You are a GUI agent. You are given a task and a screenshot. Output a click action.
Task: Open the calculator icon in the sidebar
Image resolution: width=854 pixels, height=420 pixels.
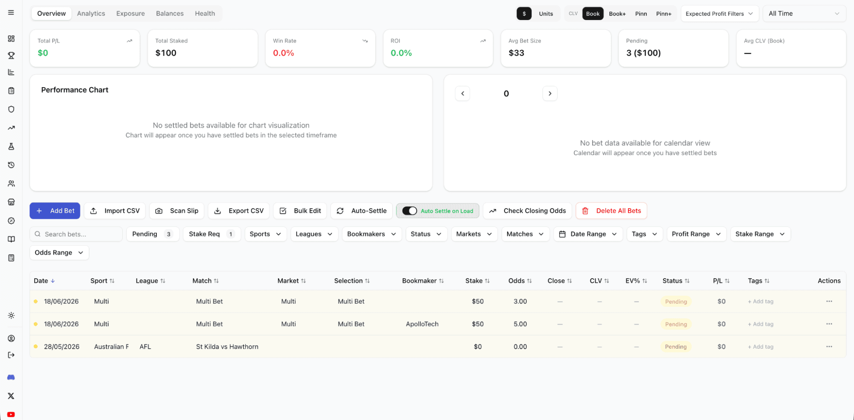click(11, 258)
